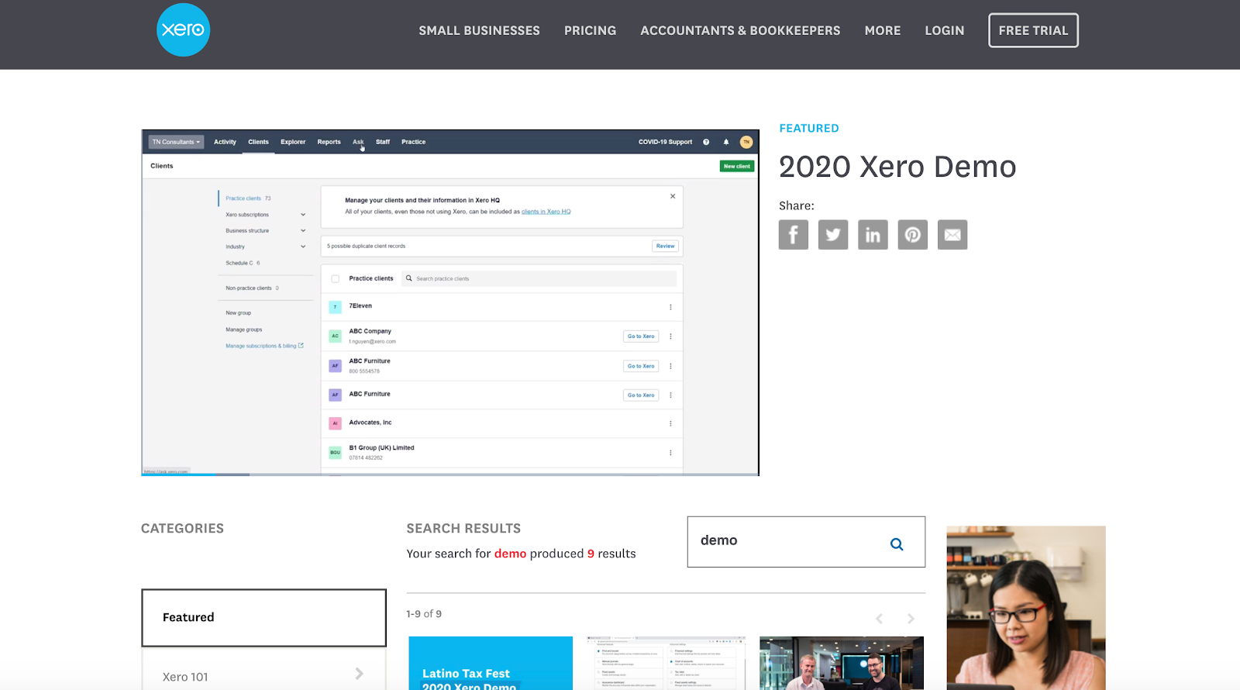1240x690 pixels.
Task: Close the Manage your clients banner
Action: pos(673,196)
